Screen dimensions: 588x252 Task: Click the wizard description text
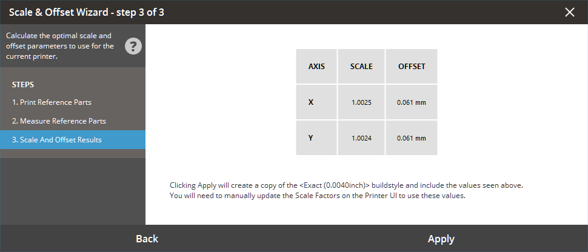[x=59, y=46]
